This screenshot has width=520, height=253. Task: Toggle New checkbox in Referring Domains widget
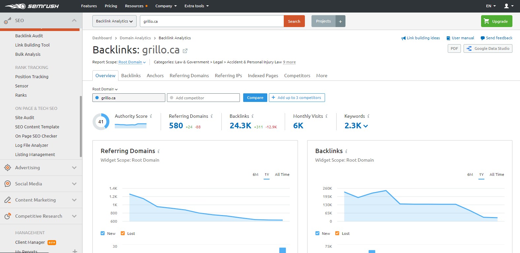click(x=103, y=233)
